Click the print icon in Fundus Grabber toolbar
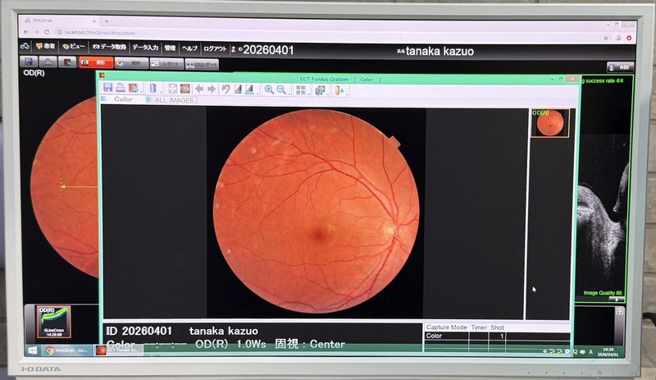 121,89
